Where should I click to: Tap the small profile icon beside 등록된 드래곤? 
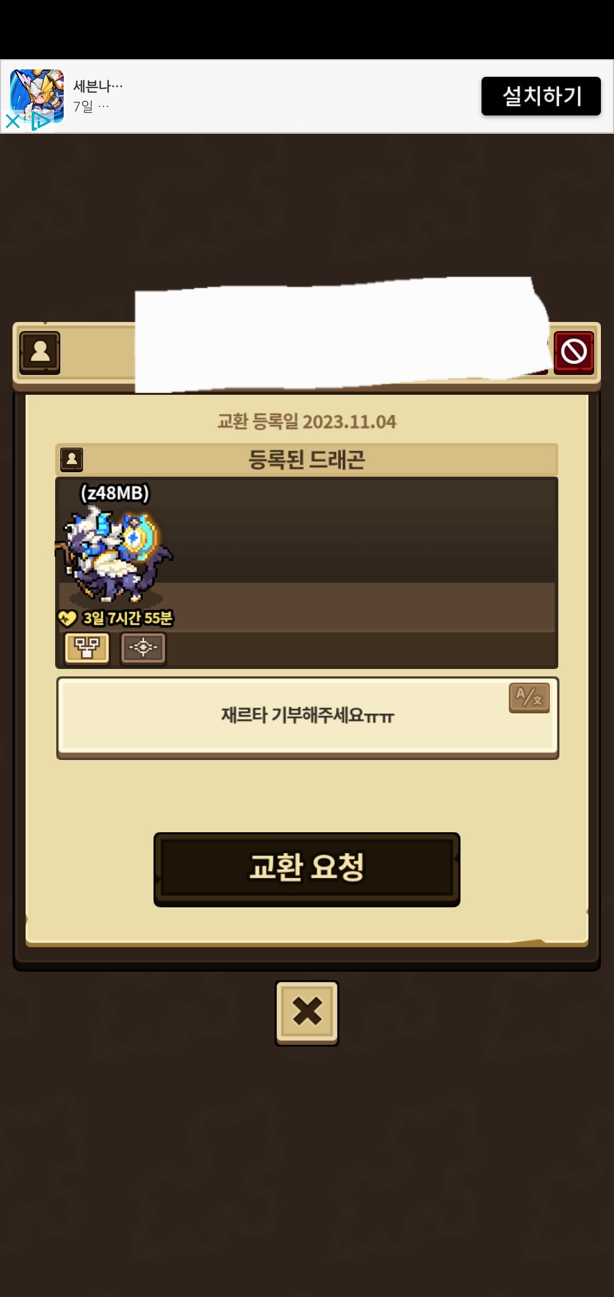(72, 459)
